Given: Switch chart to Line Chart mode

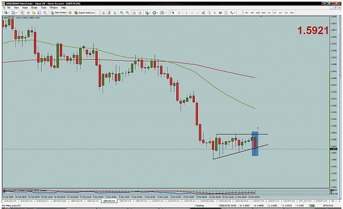Looking at the screenshot, I should pyautogui.click(x=115, y=13).
